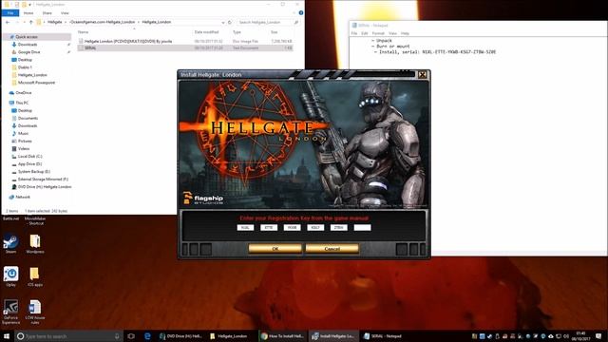Screen dimensions: 608x342
Task: Click the first registration key field
Action: (245, 228)
